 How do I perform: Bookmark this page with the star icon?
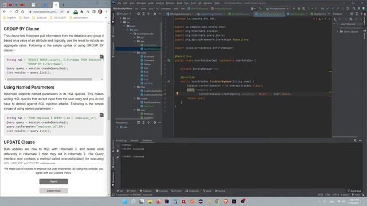pos(68,11)
